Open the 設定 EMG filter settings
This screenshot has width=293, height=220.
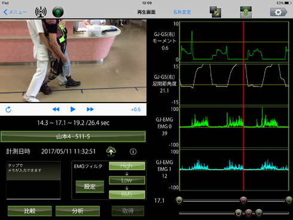(90, 186)
